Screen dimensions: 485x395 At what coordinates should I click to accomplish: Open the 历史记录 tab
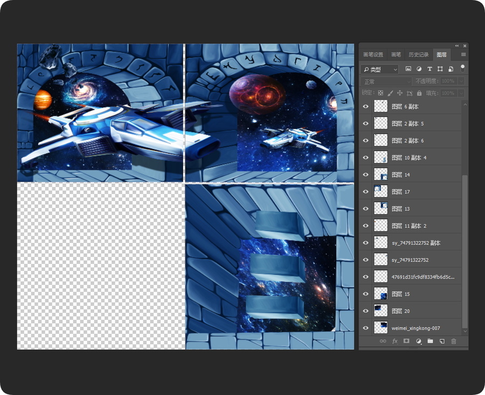[x=419, y=55]
